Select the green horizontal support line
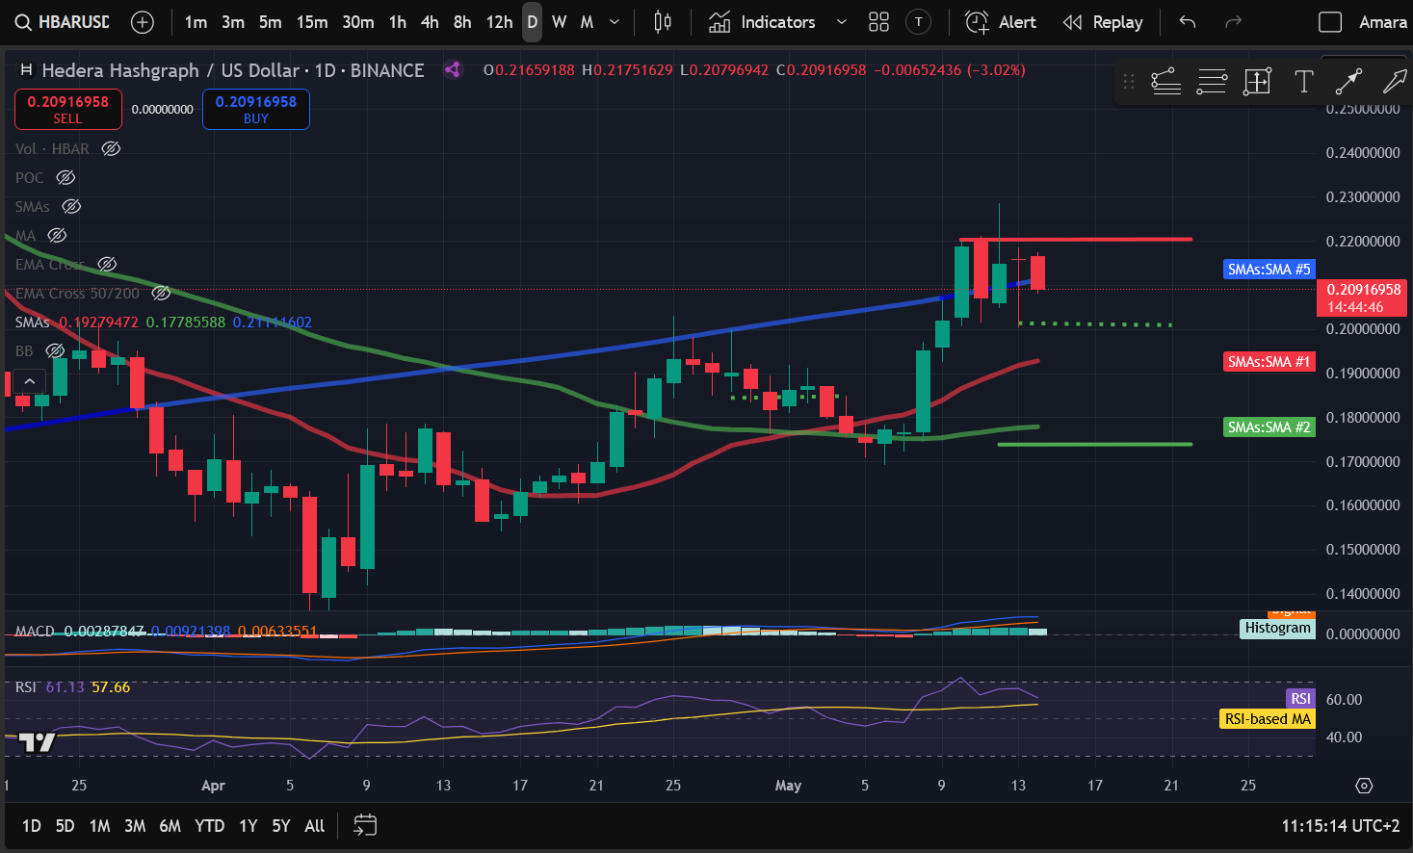Screen dimensions: 1413x853 tap(1095, 444)
